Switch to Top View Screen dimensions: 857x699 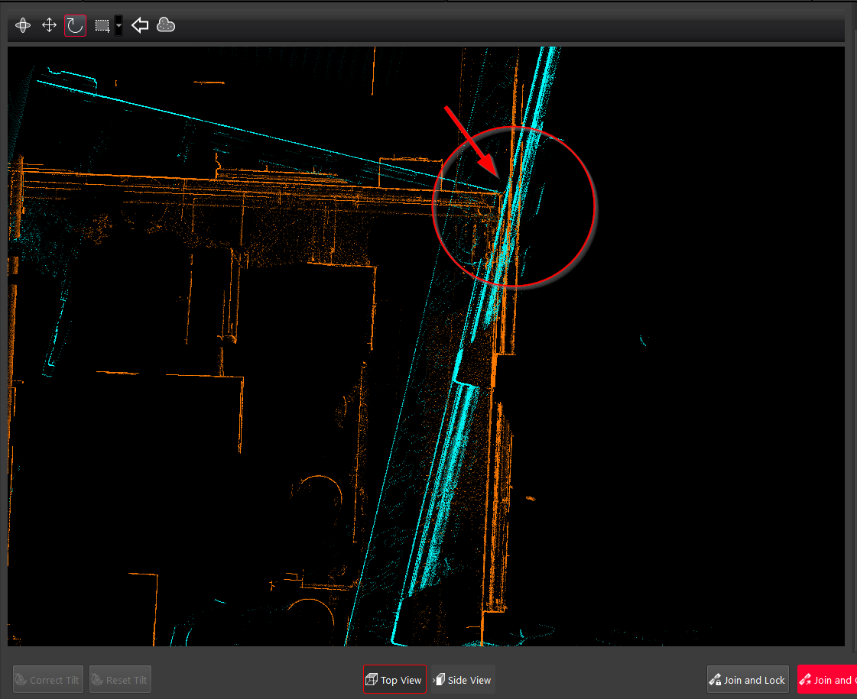click(394, 680)
